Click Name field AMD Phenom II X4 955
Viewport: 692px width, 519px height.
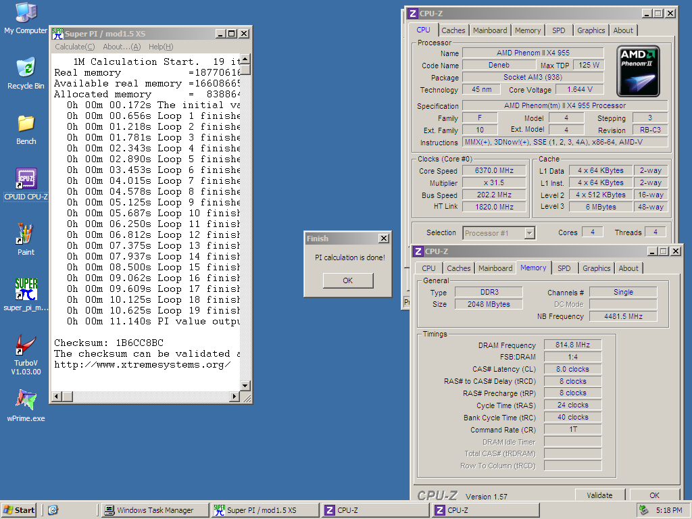[533, 53]
